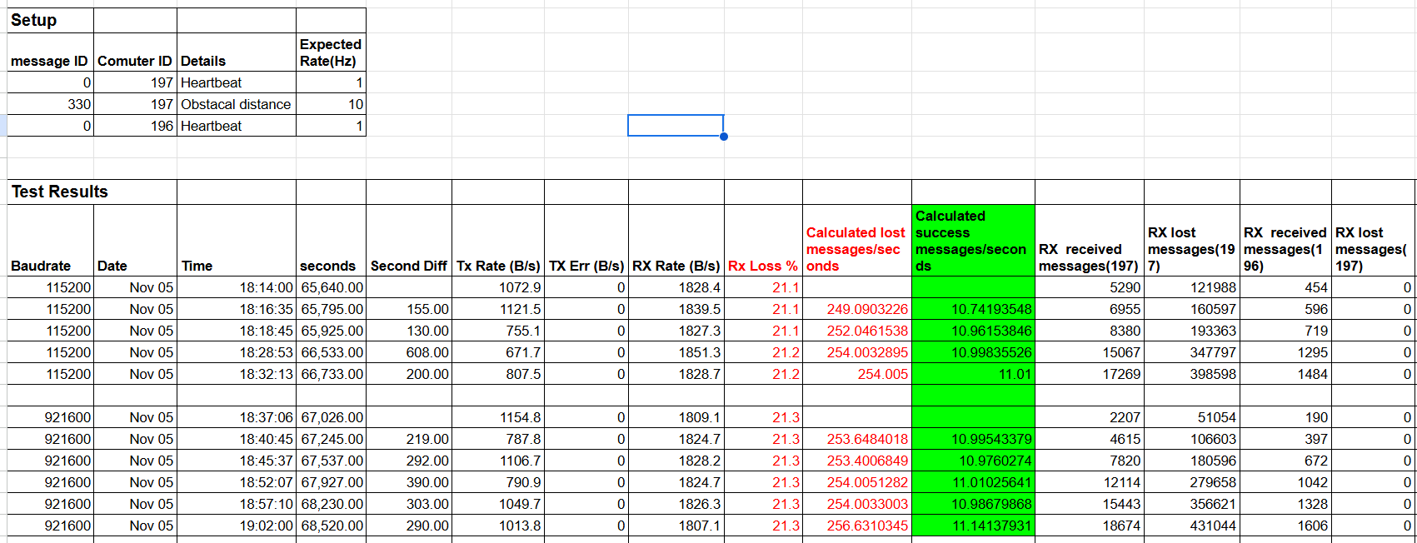This screenshot has width=1417, height=543.
Task: Click the "Expected Rate(Hz)" header cell
Action: click(x=331, y=52)
